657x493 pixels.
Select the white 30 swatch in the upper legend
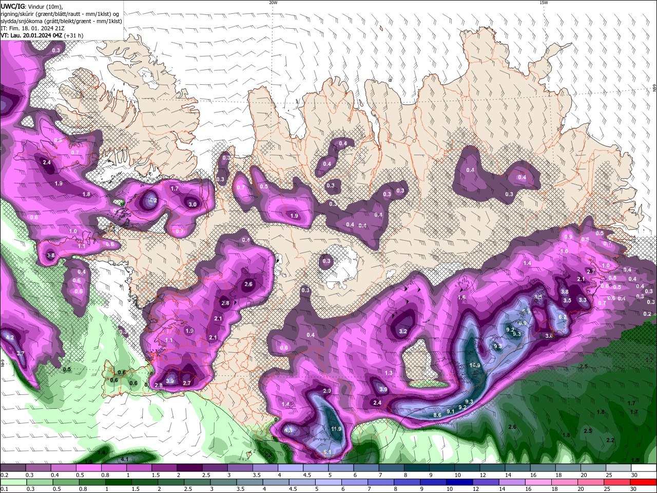coord(643,468)
